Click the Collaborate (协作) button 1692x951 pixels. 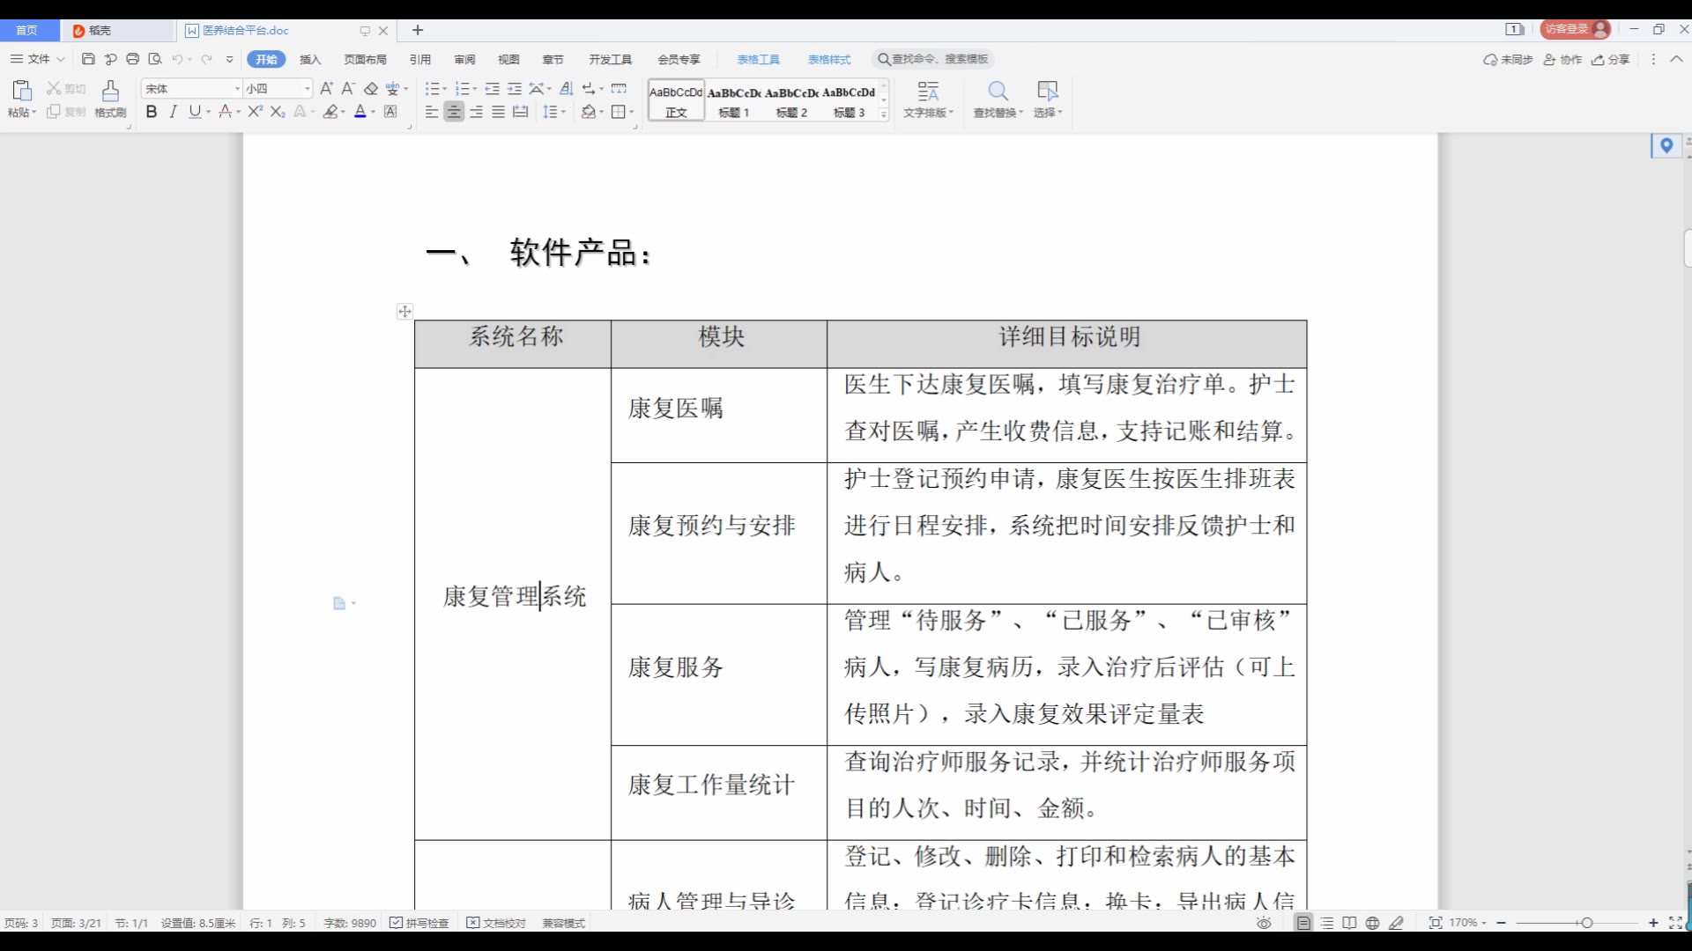click(1562, 59)
